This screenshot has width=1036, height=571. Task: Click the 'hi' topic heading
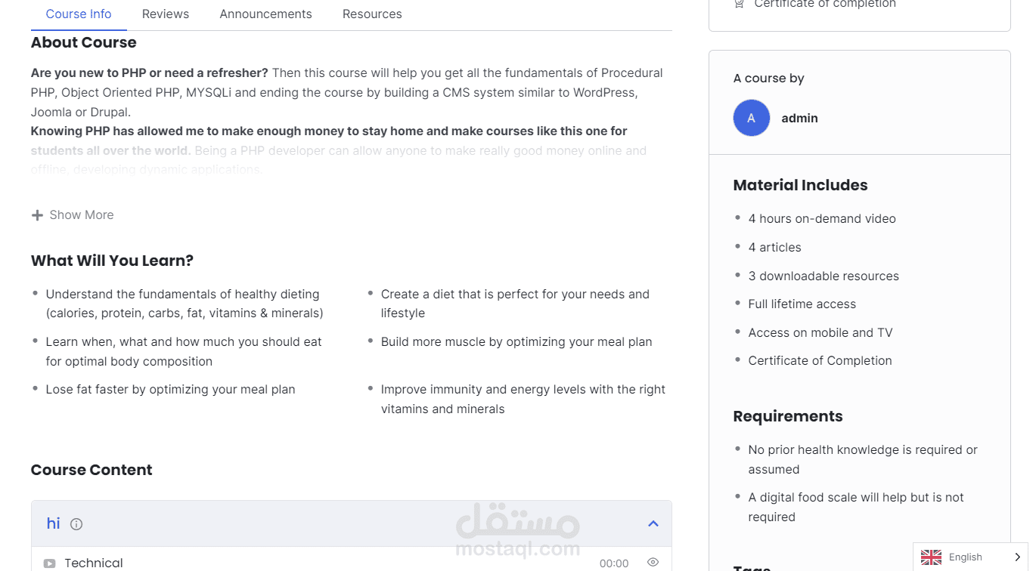point(53,523)
